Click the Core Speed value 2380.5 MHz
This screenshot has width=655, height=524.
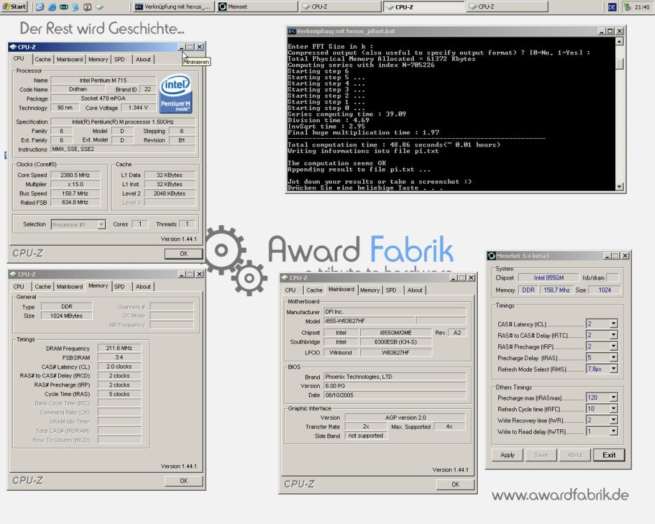[75, 175]
